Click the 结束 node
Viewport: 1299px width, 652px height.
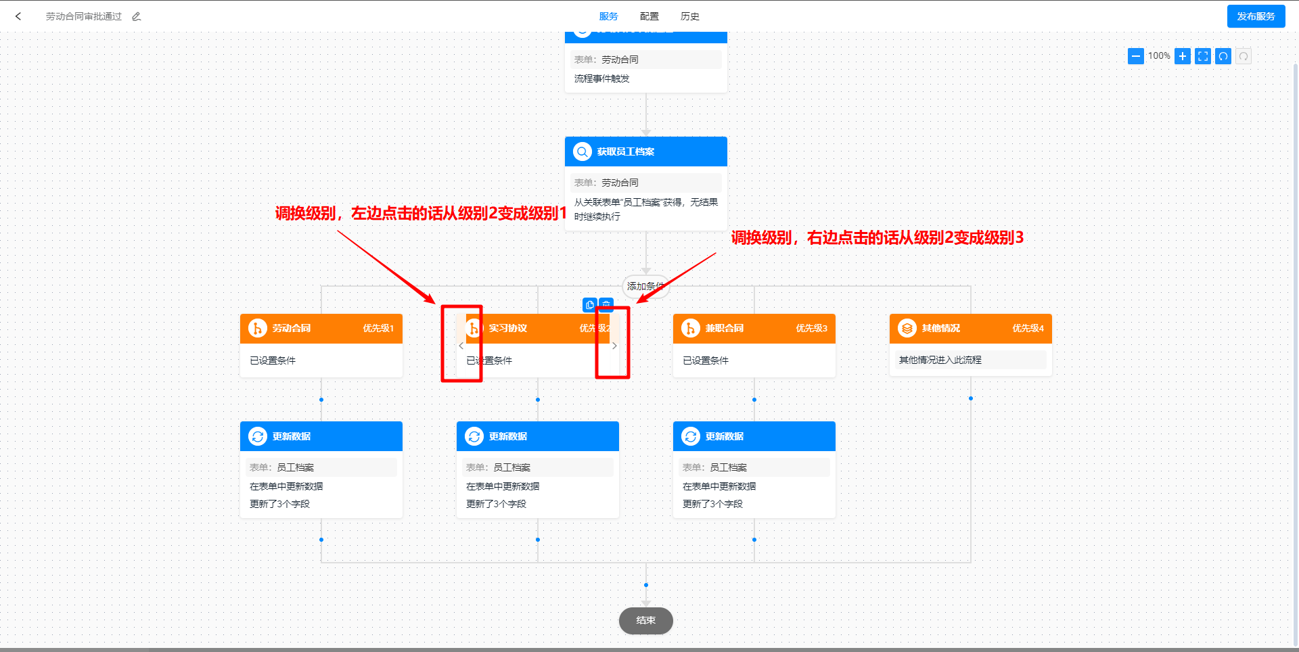645,620
